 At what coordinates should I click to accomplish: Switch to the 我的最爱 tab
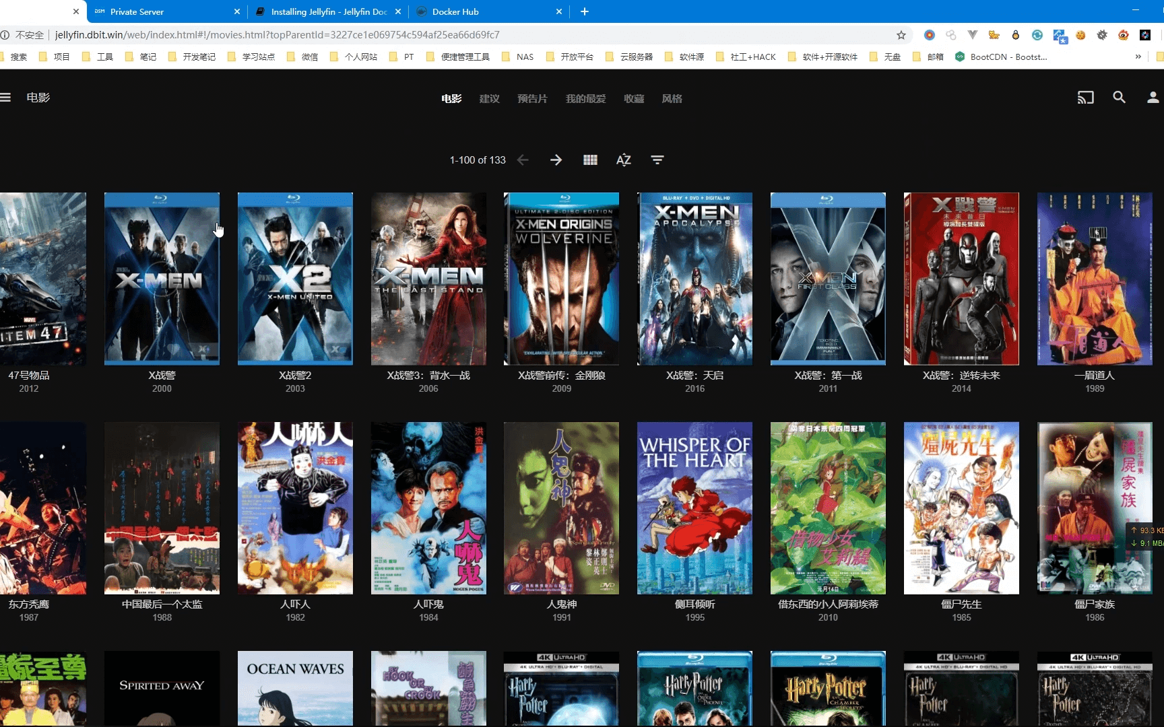(x=585, y=98)
